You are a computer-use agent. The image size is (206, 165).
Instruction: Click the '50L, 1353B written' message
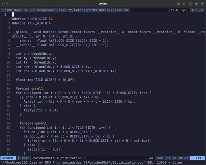pos(164,163)
